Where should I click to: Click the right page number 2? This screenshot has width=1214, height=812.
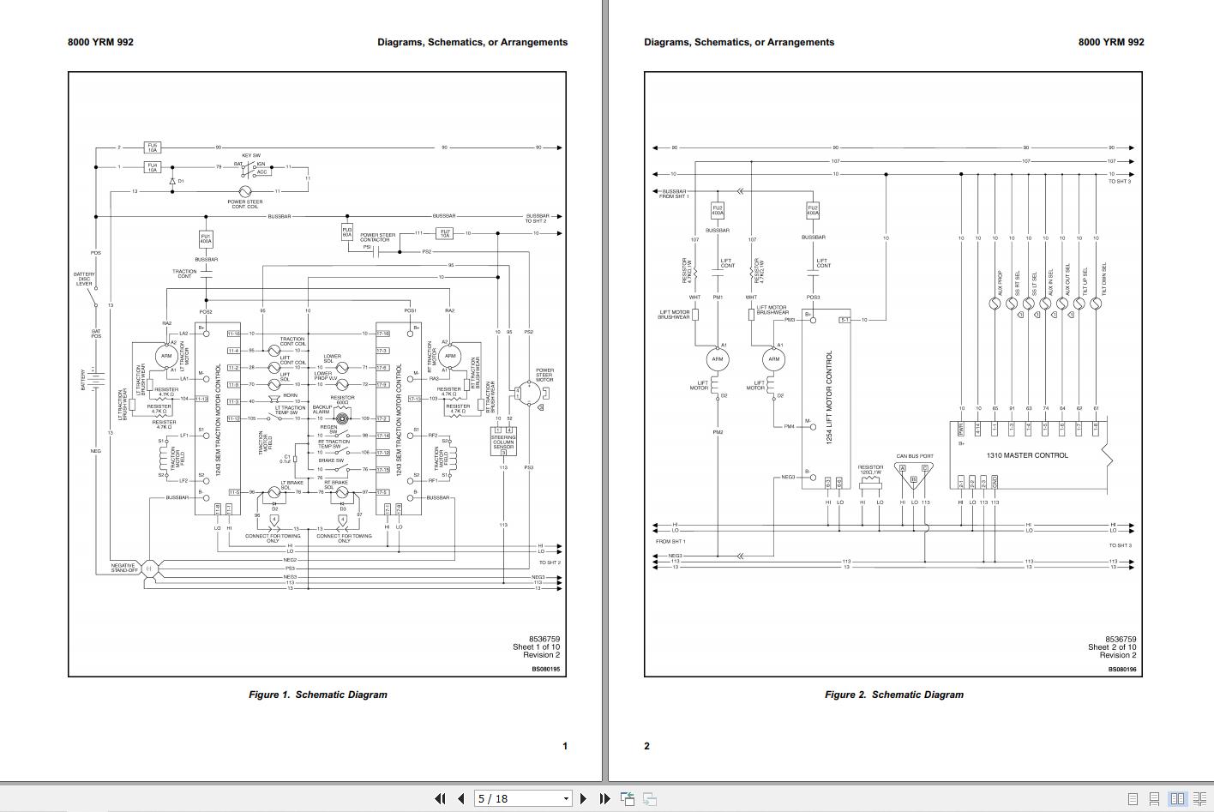pos(647,746)
